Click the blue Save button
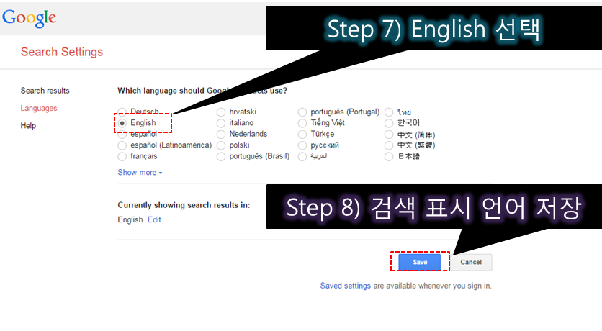The image size is (602, 331). coord(420,262)
